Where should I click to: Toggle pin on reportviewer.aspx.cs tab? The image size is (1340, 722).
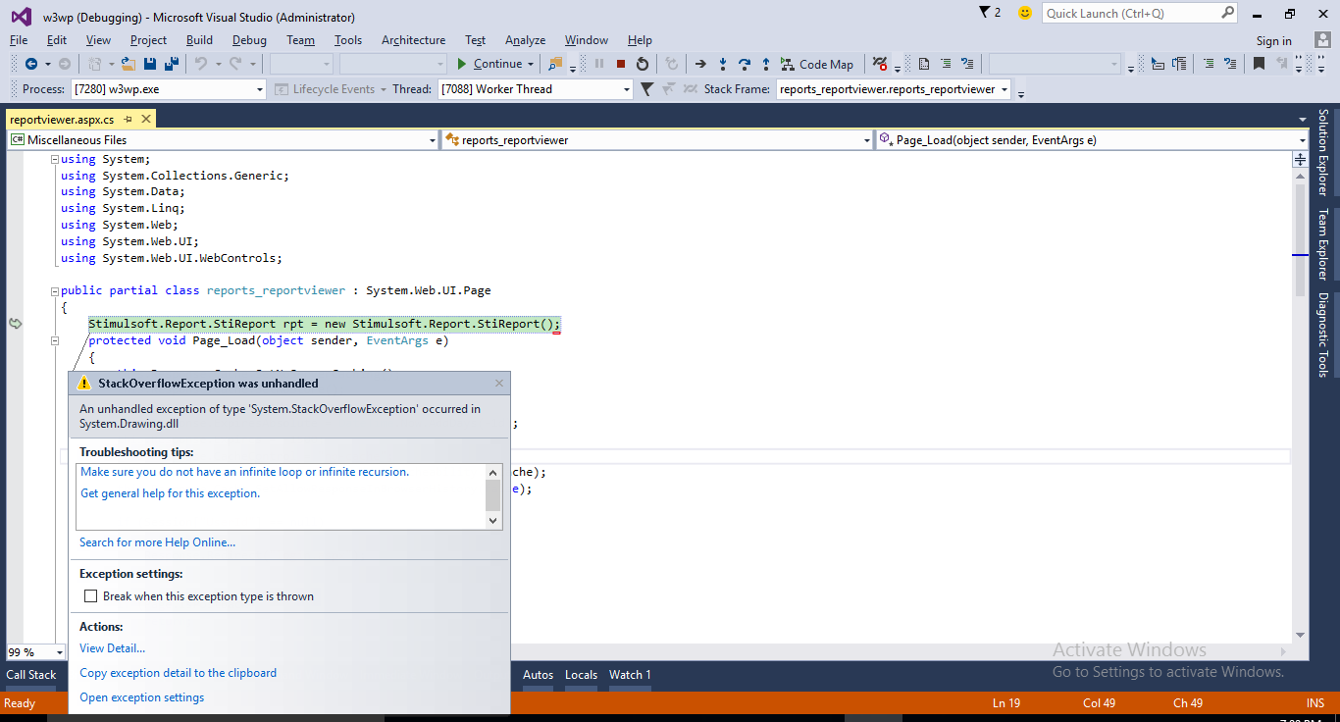tap(128, 119)
